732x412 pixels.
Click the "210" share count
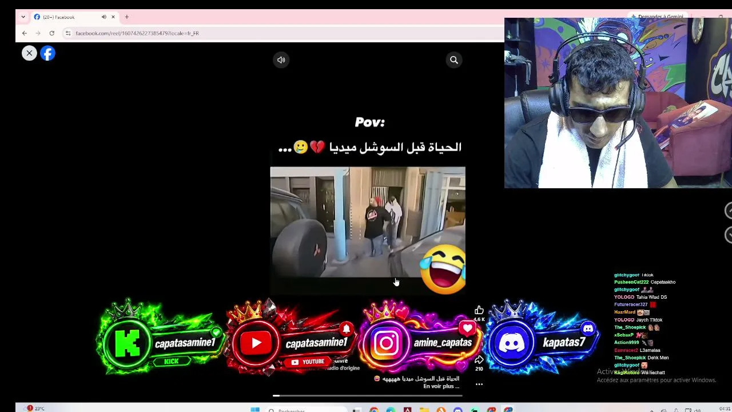[479, 369]
